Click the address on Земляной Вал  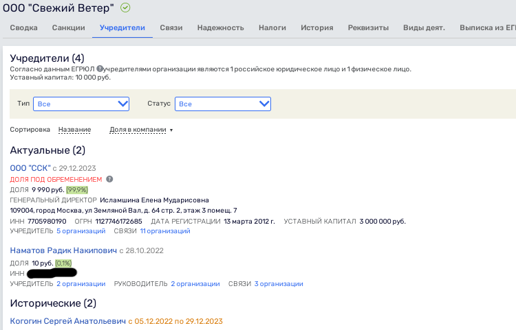pyautogui.click(x=123, y=210)
